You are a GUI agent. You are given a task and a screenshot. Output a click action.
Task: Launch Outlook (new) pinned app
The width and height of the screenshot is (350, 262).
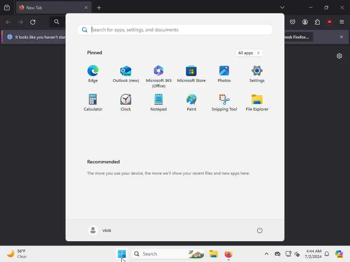coord(126,74)
